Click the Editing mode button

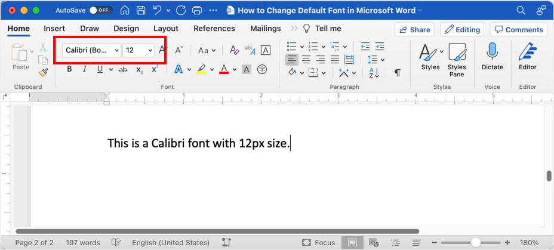pos(462,30)
